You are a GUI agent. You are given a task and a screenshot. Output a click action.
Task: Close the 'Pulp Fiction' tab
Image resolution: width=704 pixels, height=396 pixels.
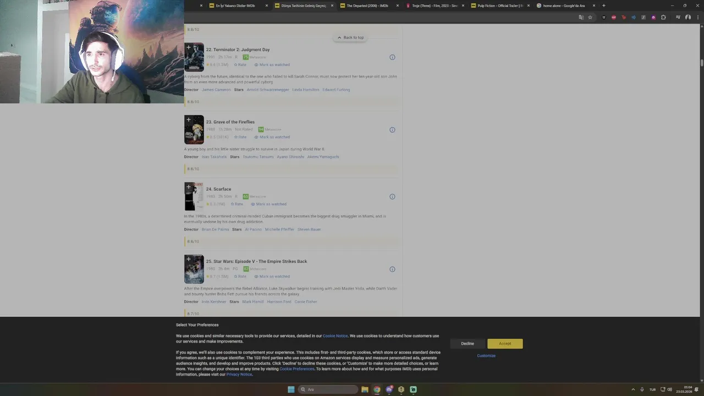tap(529, 5)
